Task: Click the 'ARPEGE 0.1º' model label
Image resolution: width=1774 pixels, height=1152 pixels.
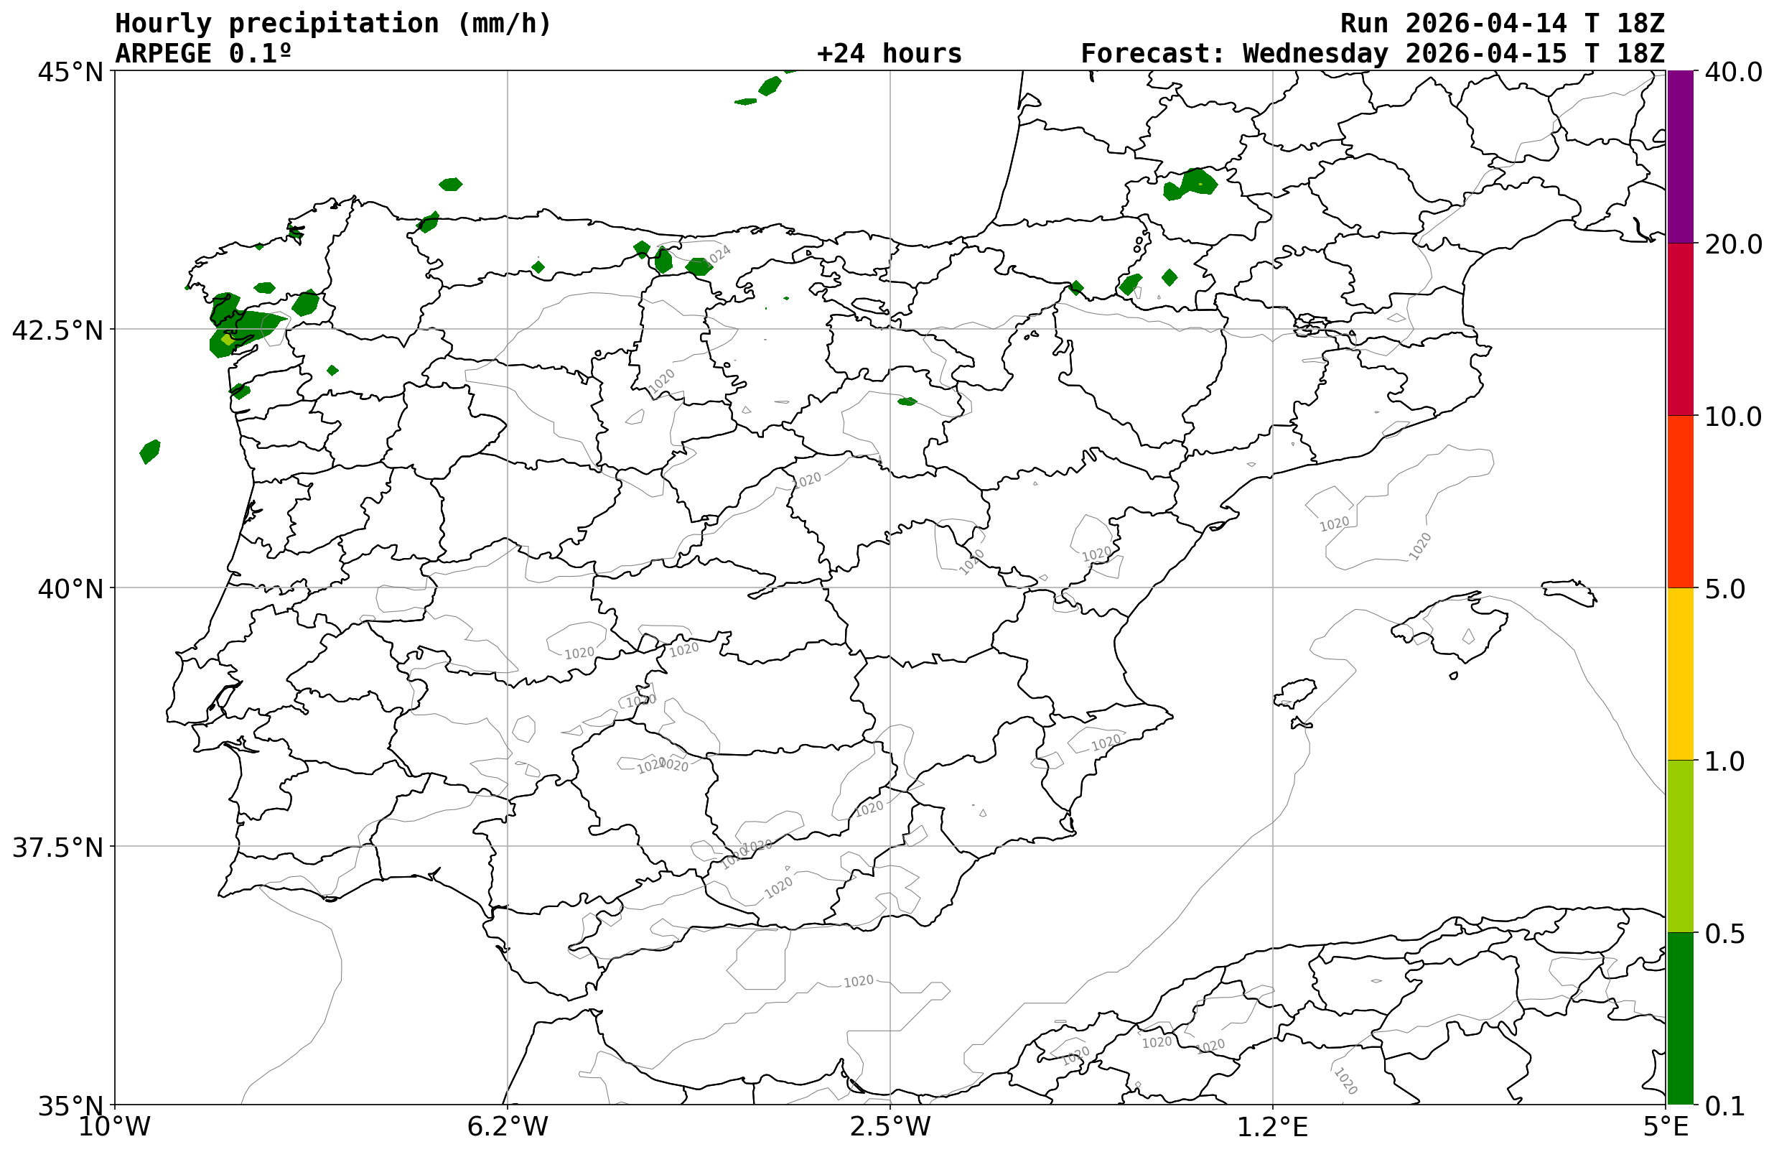Action: 202,54
